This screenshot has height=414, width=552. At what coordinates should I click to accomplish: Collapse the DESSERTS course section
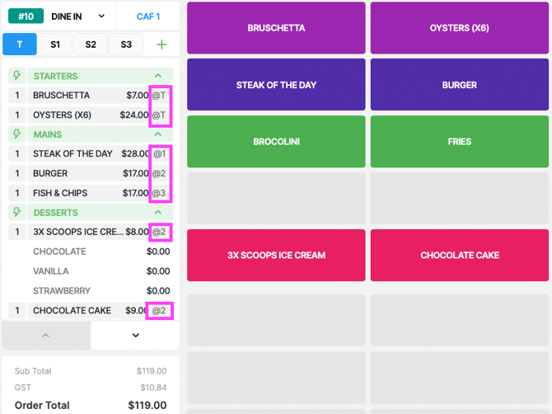(158, 213)
